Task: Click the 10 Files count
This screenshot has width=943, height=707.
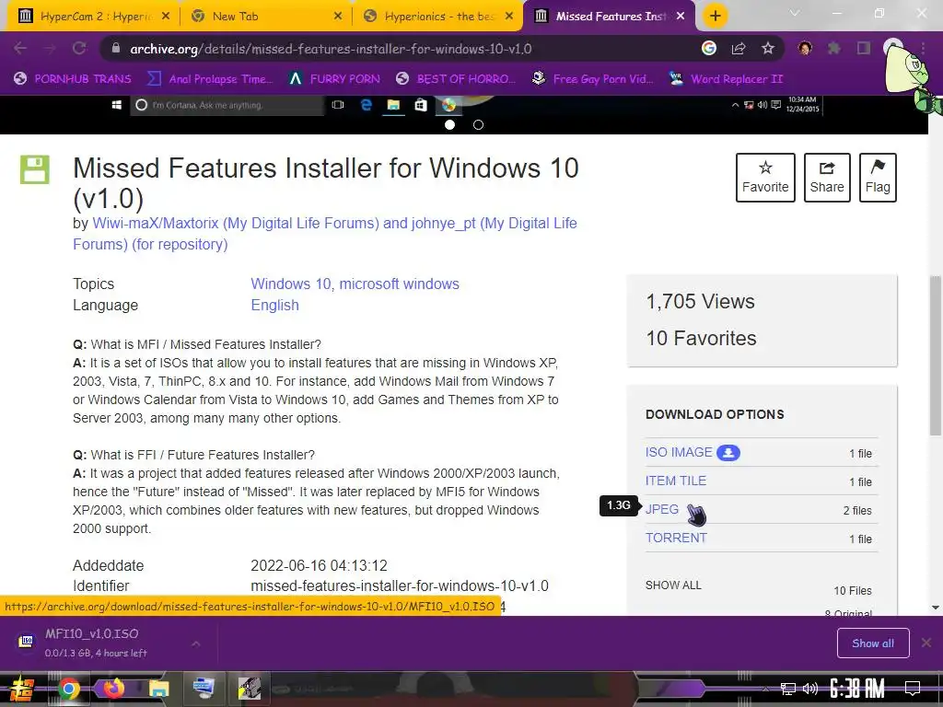Action: (x=852, y=590)
